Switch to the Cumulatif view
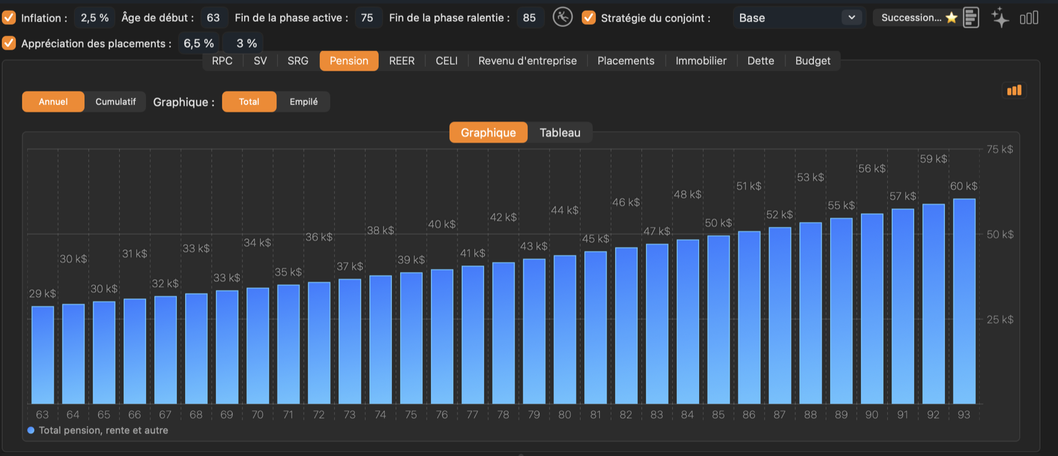This screenshot has height=456, width=1058. click(115, 101)
